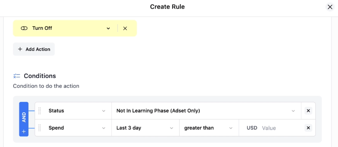Click the Conditions section heading
Viewport: 338px width, 147px height.
click(40, 76)
